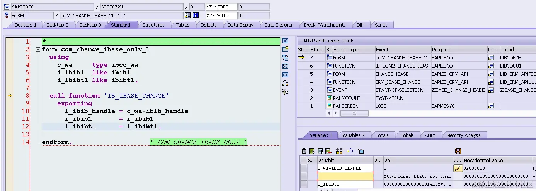536x191 pixels.
Task: Click the services headset icon beside editor
Action: (x=285, y=83)
